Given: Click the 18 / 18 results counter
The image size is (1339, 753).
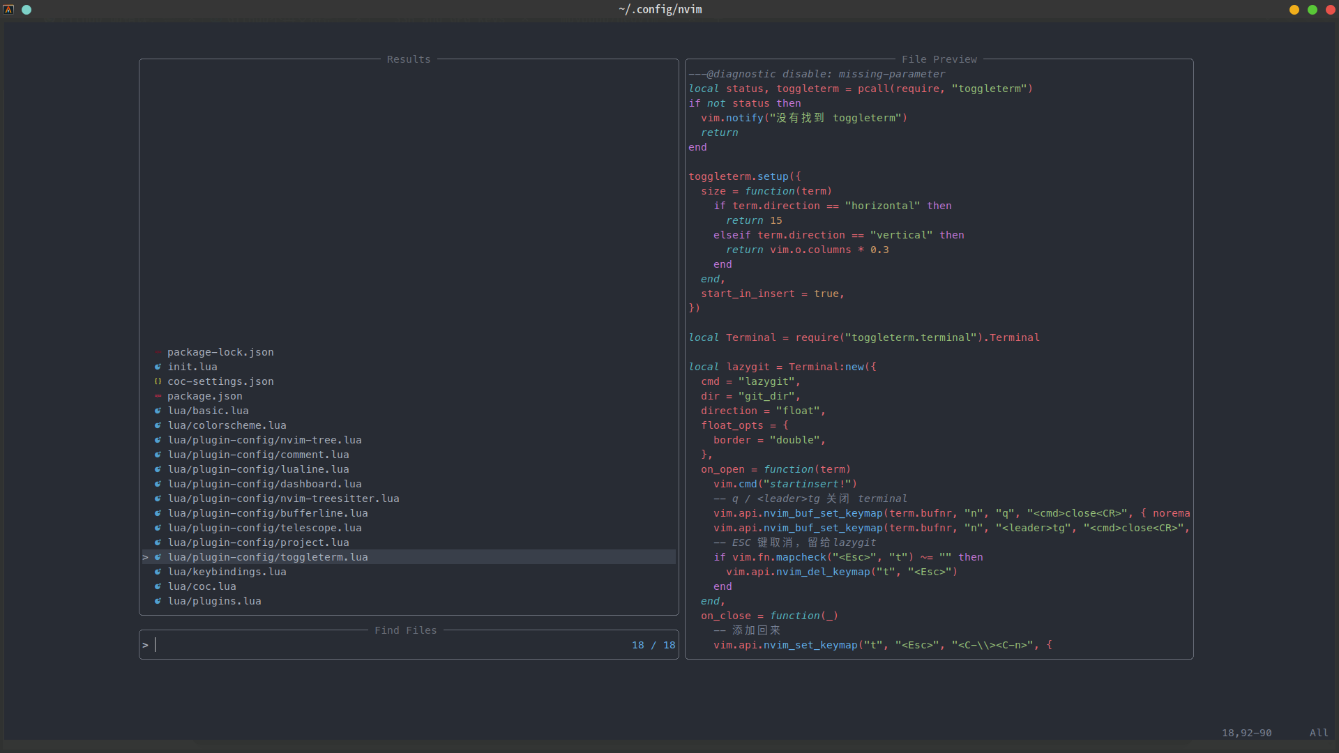Looking at the screenshot, I should [653, 645].
